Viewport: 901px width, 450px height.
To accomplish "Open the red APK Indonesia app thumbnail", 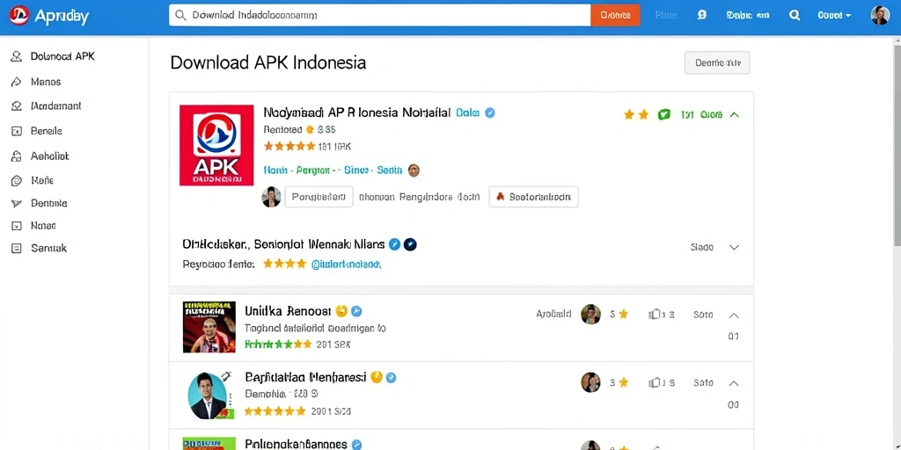I will pyautogui.click(x=216, y=145).
